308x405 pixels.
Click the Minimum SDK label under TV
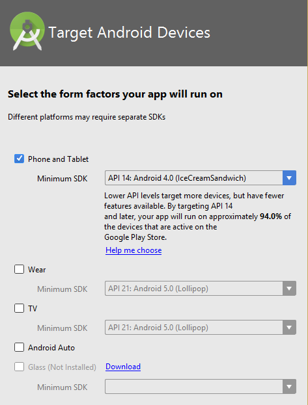pos(63,328)
